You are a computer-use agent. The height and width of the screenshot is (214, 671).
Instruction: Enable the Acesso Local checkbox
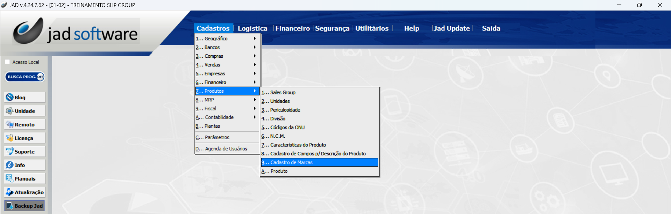(8, 62)
